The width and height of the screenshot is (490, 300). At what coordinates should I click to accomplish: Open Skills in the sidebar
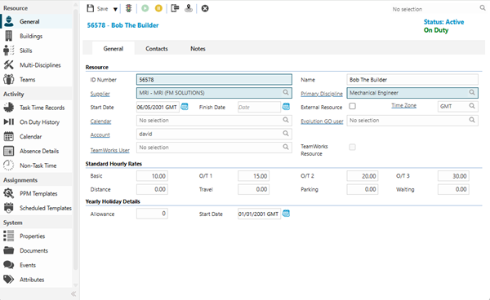coord(36,51)
